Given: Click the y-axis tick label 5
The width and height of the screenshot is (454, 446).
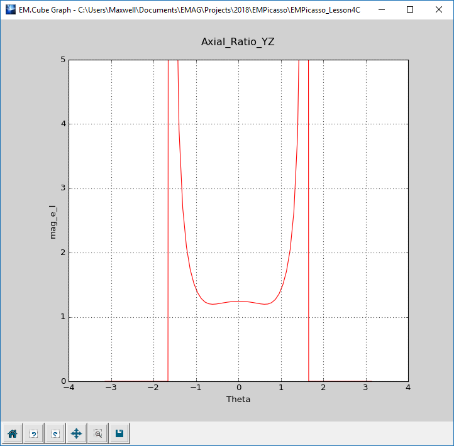Looking at the screenshot, I should 63,60.
